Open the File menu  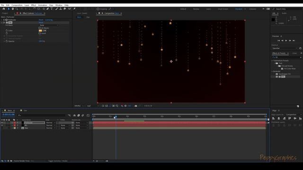pos(2,5)
